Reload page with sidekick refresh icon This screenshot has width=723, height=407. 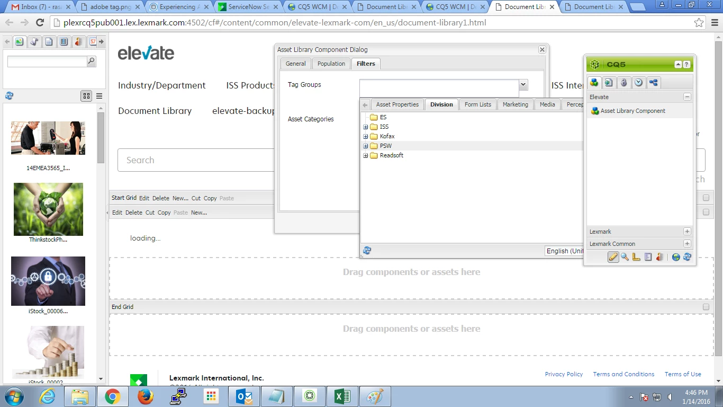tap(688, 257)
